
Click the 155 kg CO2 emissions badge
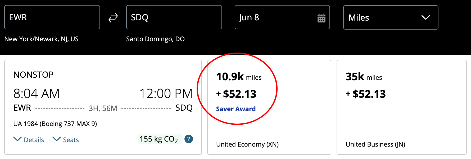pyautogui.click(x=159, y=139)
